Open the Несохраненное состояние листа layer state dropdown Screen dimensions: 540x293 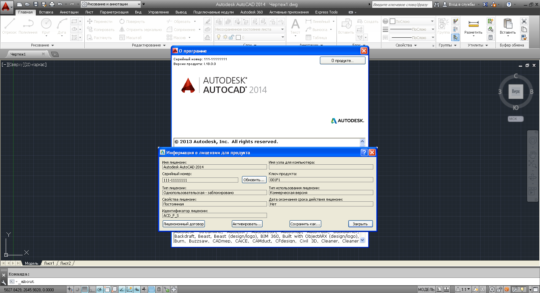pyautogui.click(x=250, y=29)
